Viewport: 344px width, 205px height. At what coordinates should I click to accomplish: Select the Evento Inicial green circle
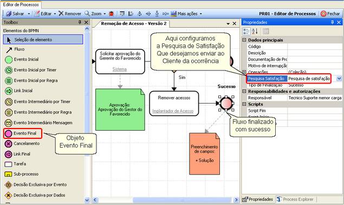tap(9, 60)
